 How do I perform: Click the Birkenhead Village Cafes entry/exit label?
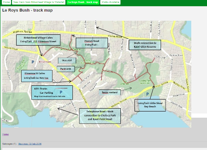coord(38,40)
